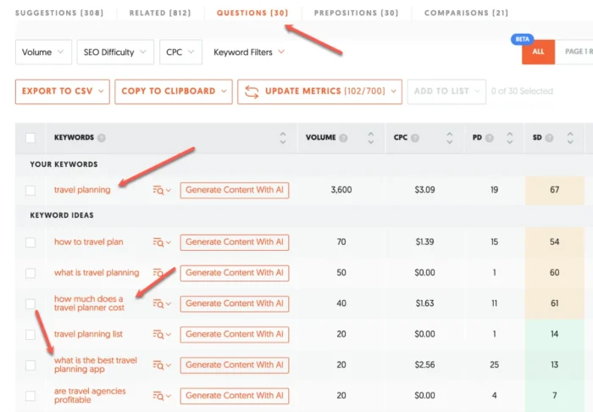Screen dimensions: 593x412
Task: Open the 'what is travel planning' keyword link
Action: (97, 273)
